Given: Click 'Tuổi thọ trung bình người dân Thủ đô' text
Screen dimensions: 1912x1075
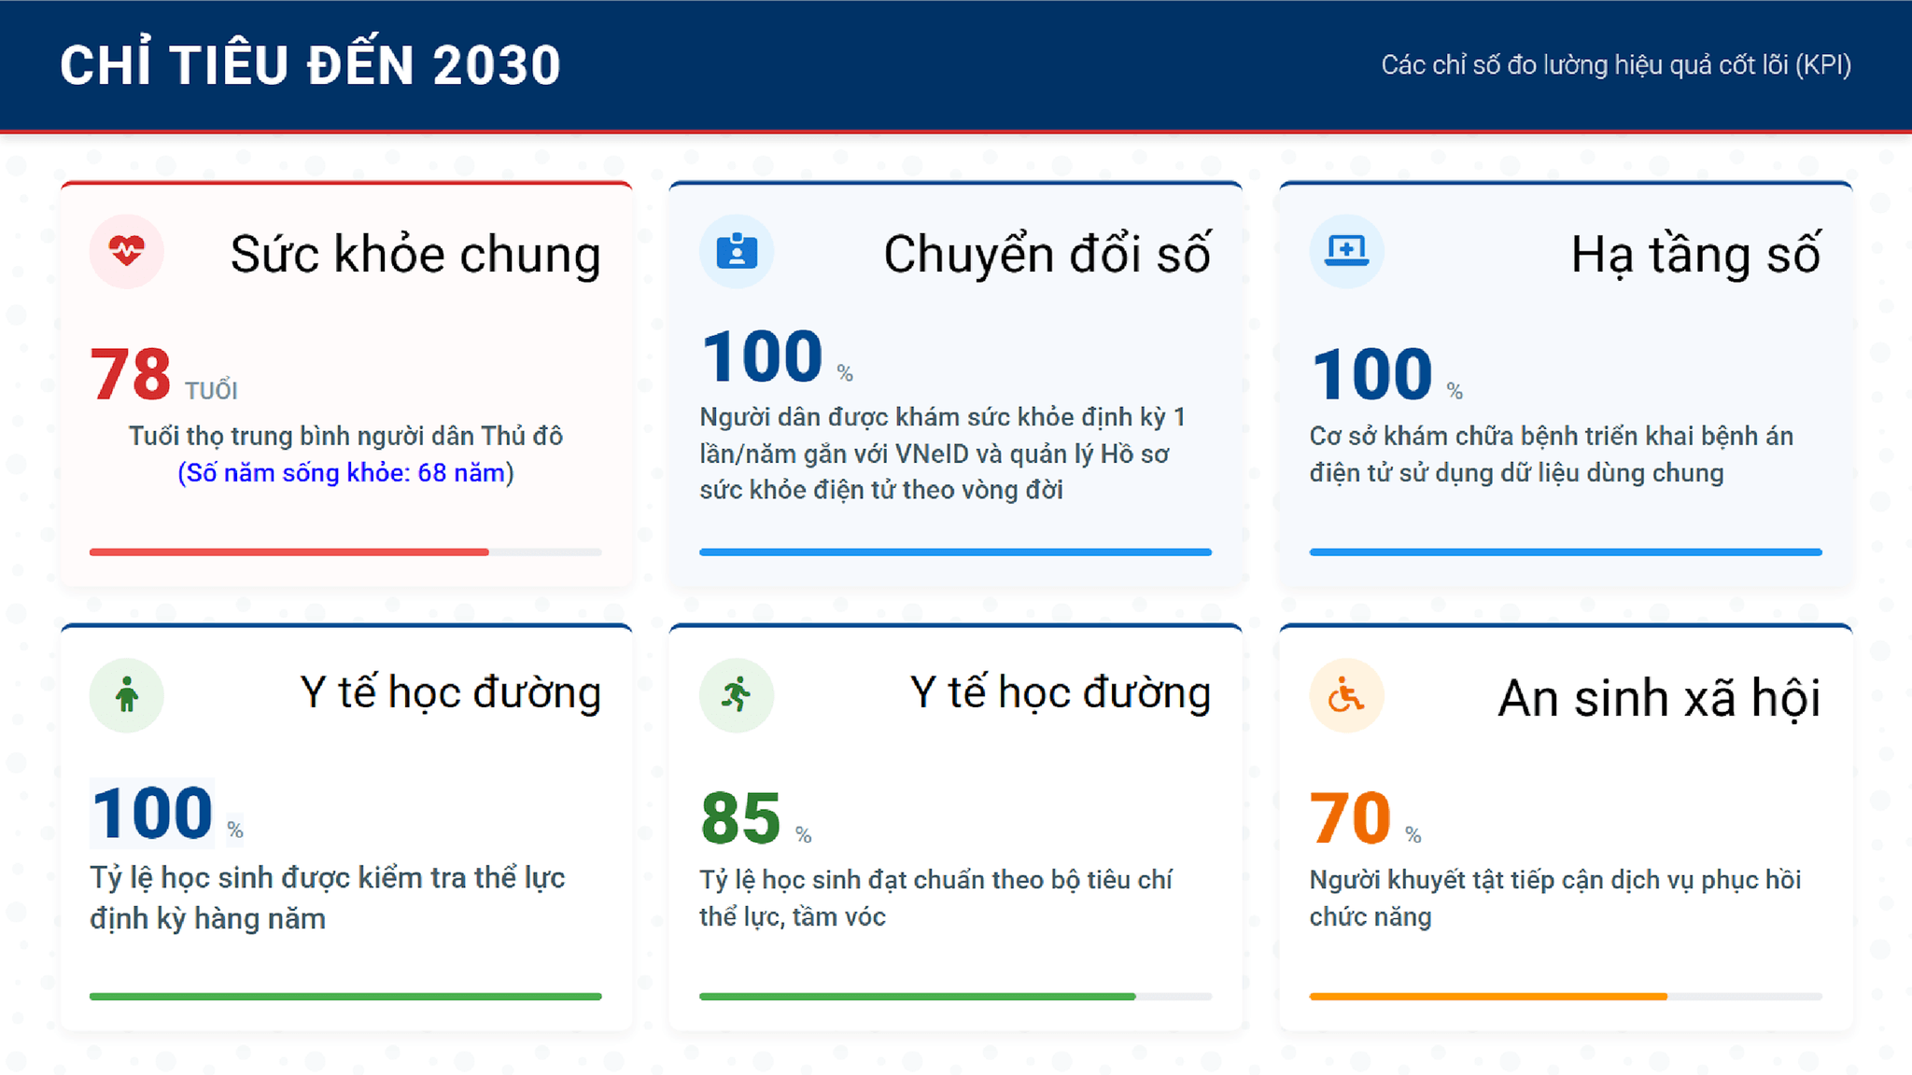Looking at the screenshot, I should (345, 436).
